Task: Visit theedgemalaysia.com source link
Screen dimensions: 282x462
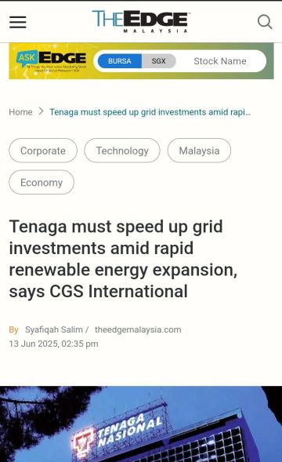Action: [x=138, y=329]
